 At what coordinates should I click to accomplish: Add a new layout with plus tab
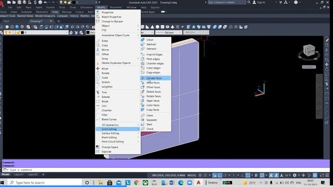pos(43,175)
